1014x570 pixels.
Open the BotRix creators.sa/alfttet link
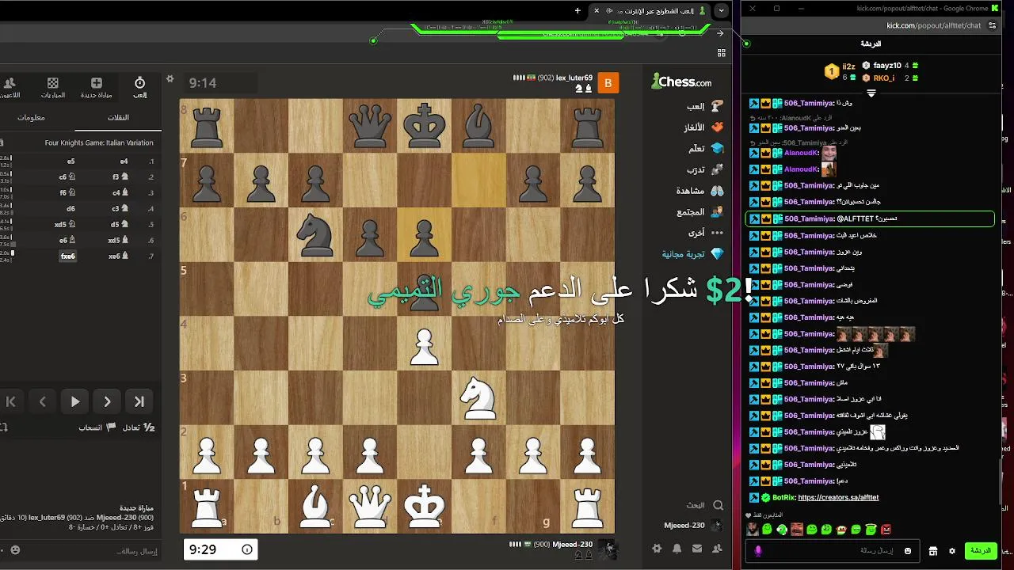point(838,497)
